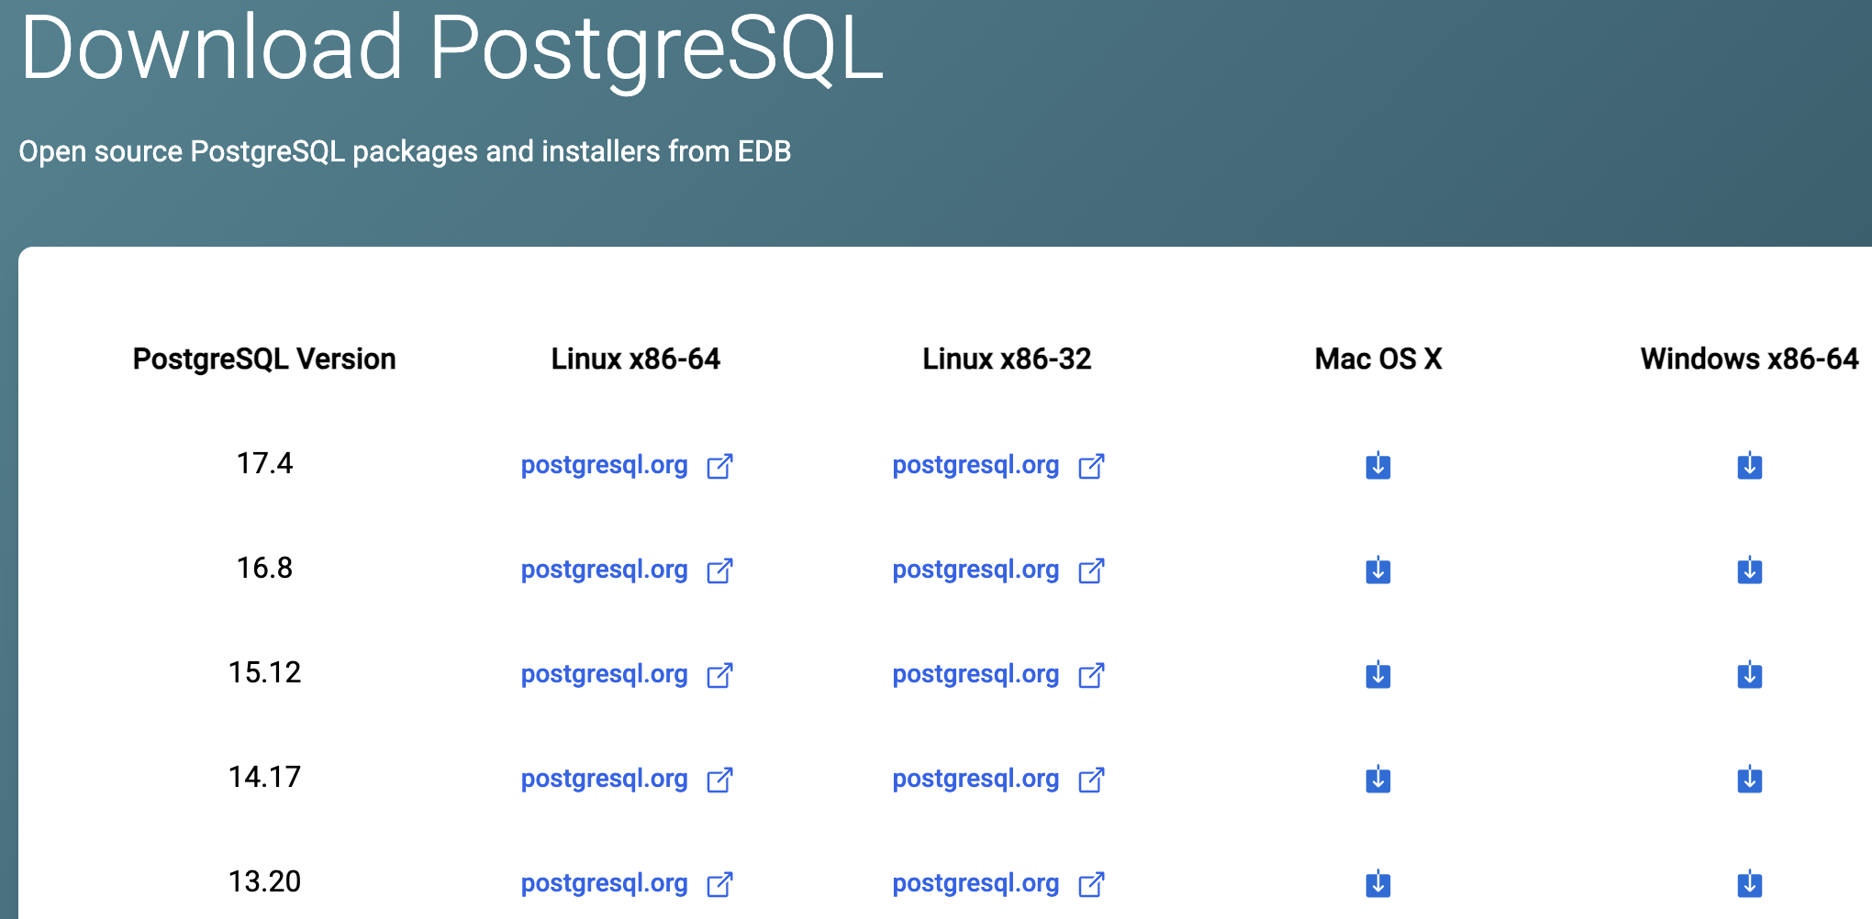Select the 14.17 version cell
Image resolution: width=1872 pixels, height=919 pixels.
point(264,777)
